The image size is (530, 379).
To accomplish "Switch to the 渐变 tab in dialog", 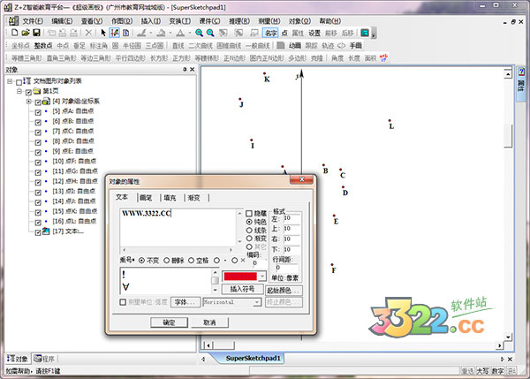I will (x=193, y=198).
